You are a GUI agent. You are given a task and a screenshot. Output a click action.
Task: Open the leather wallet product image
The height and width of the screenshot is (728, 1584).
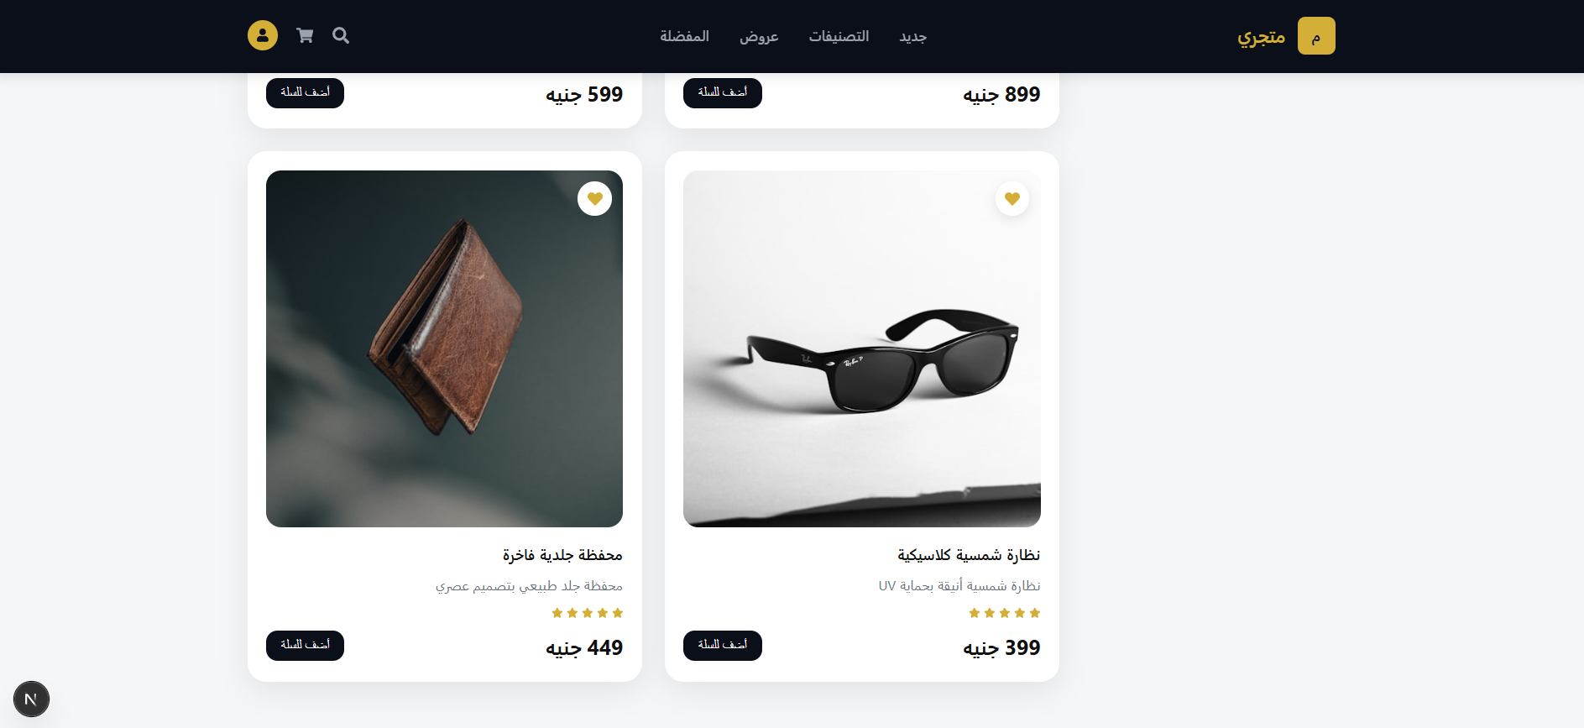(x=444, y=348)
